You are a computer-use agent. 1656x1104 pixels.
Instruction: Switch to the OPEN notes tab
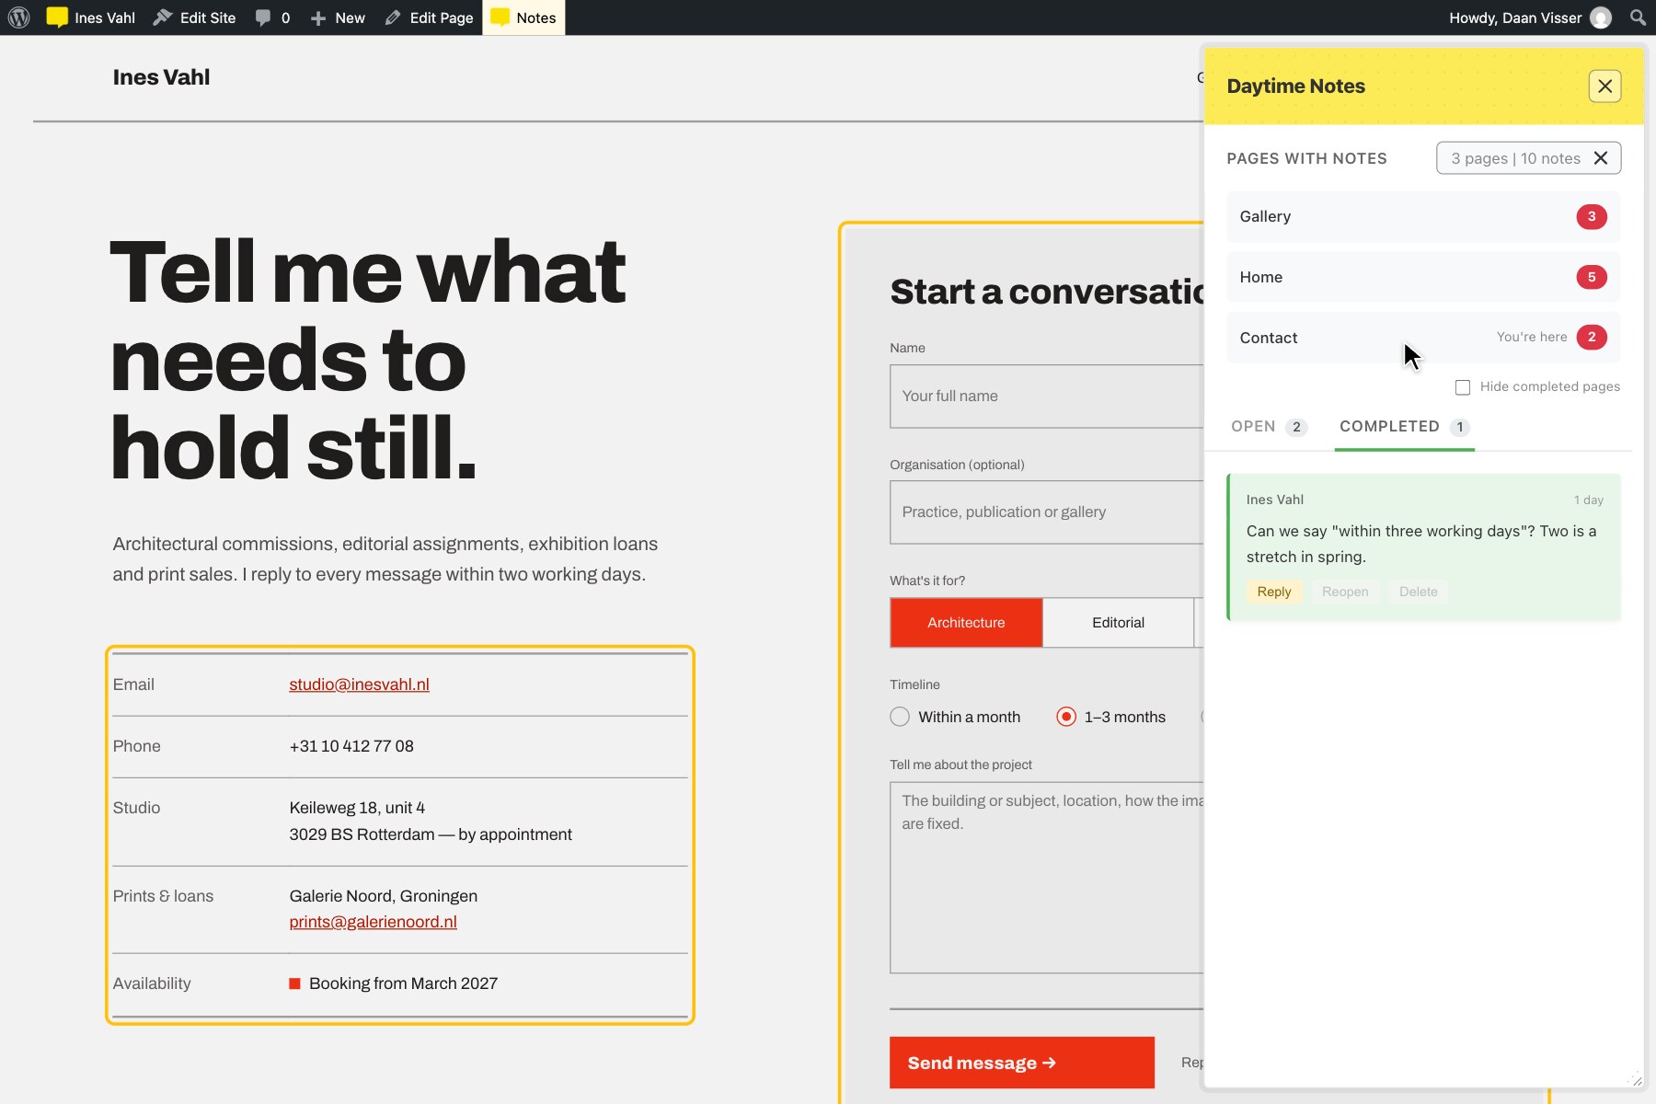[1269, 427]
